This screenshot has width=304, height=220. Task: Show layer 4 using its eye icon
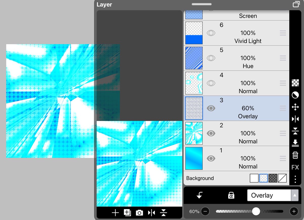click(211, 83)
